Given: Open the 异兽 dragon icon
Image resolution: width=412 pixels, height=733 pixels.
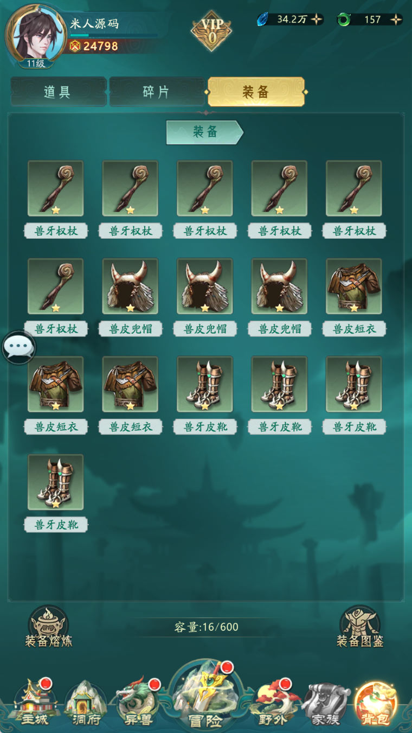Looking at the screenshot, I should (x=137, y=704).
